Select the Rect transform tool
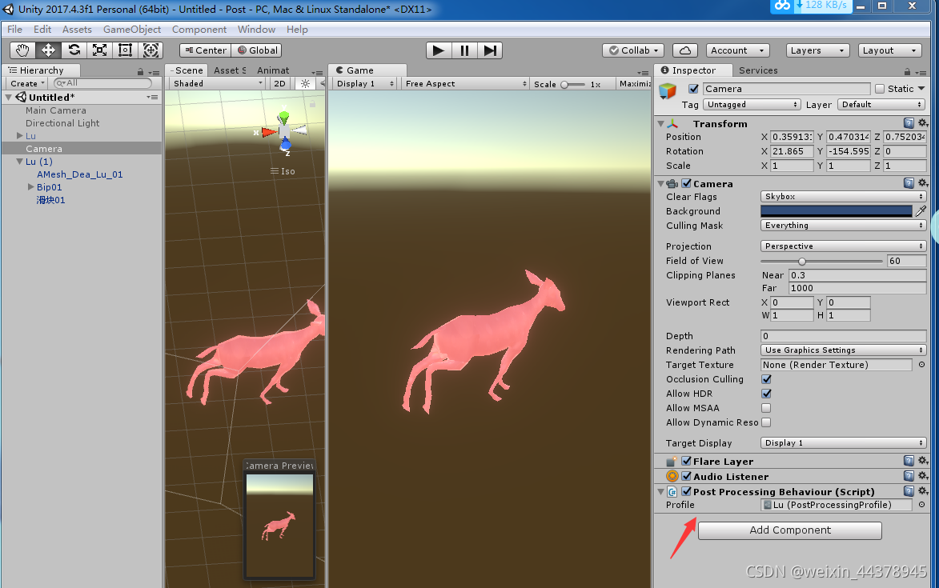Screen dimensions: 939x588 125,50
